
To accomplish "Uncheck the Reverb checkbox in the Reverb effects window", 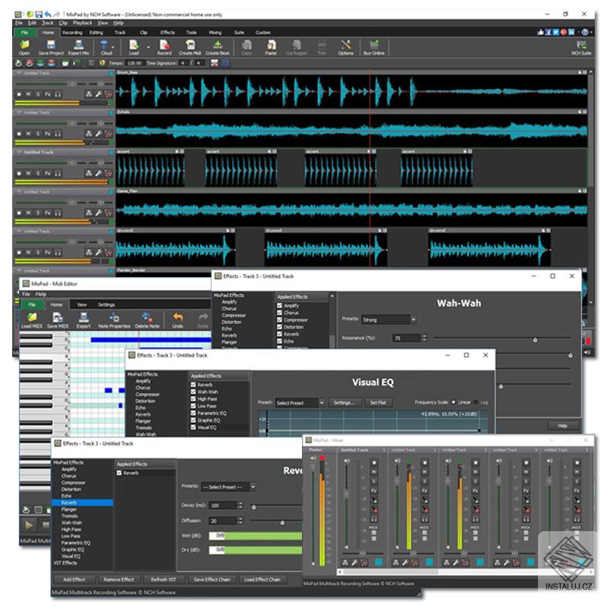I will point(119,473).
